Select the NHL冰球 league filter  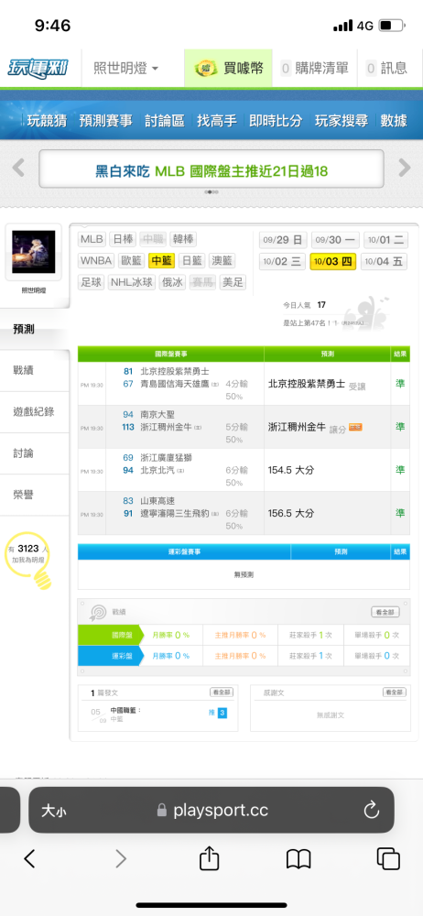click(132, 283)
